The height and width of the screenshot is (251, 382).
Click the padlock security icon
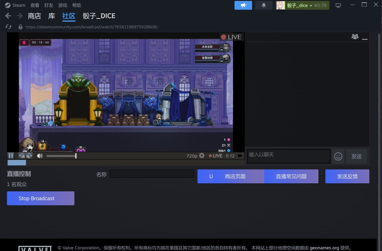20,27
